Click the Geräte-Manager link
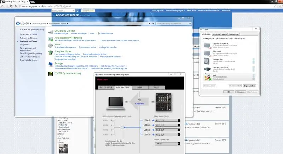The width and height of the screenshot is (283, 154). 106,33
